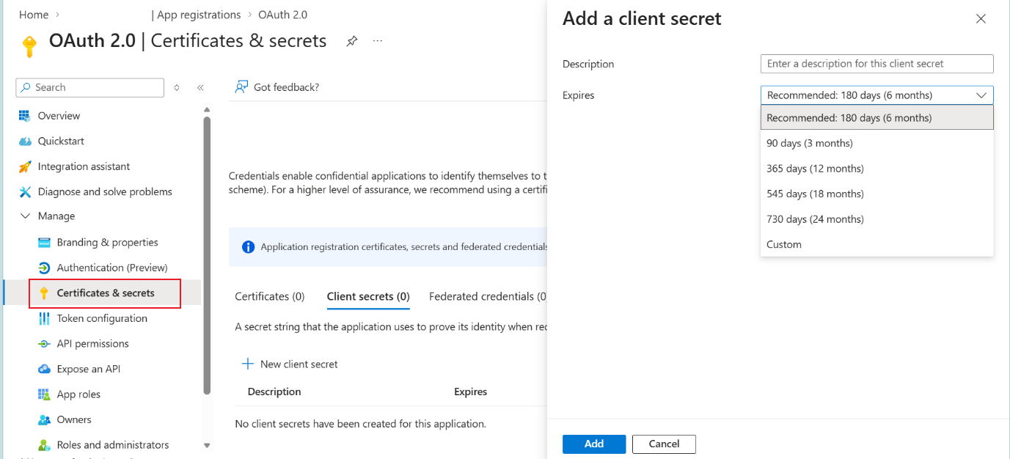Click the Expires column header

tap(471, 392)
